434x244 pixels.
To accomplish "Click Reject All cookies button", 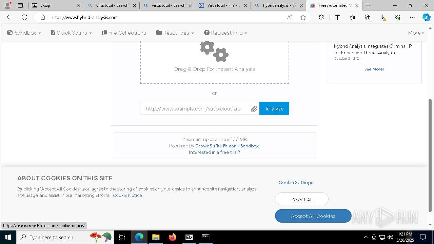I will click(x=301, y=199).
